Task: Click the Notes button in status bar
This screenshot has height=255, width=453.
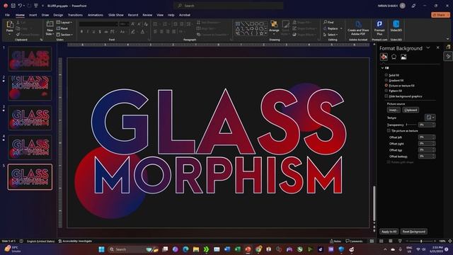Action: pos(336,241)
